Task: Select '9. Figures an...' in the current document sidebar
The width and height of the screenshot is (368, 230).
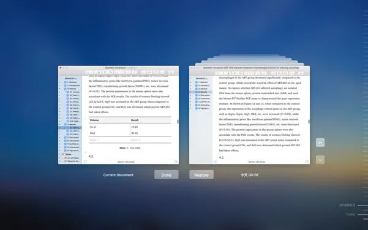Action: pos(72,150)
